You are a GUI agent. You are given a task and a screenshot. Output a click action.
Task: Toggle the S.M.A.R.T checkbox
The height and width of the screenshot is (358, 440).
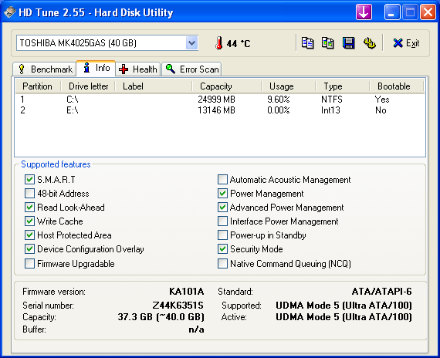tap(29, 179)
